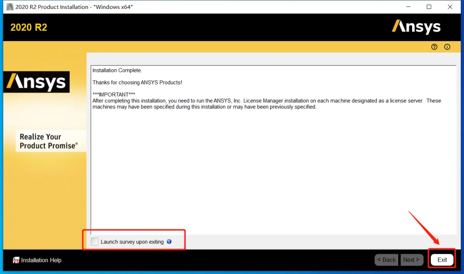Open the circled info icon in the yellow bar

[x=447, y=47]
